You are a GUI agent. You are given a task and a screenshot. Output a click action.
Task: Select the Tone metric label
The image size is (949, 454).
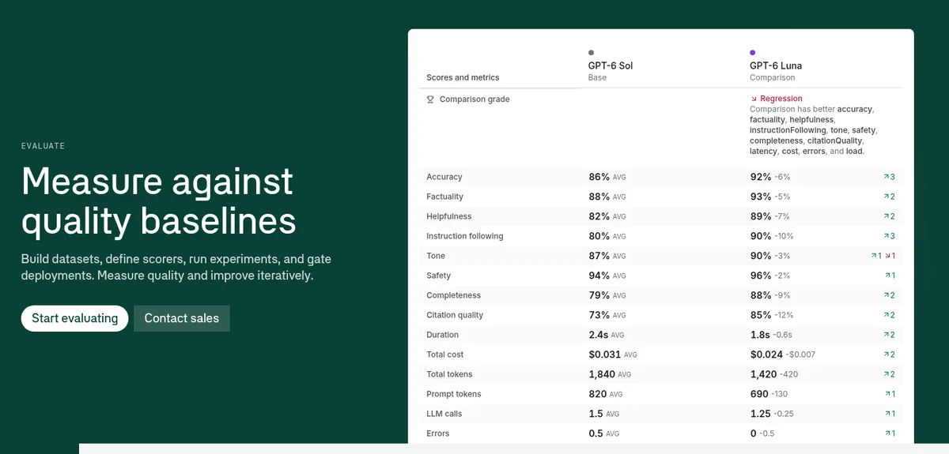point(436,256)
